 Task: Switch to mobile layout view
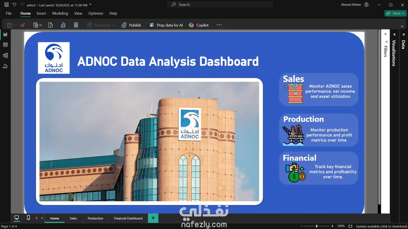28,218
